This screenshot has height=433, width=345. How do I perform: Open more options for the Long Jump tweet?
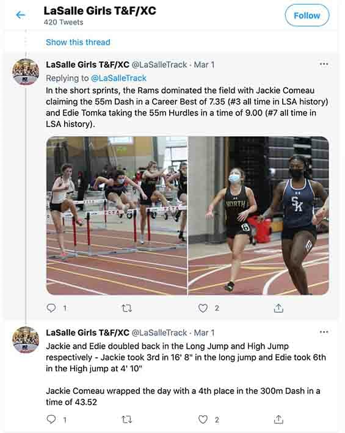coord(324,332)
